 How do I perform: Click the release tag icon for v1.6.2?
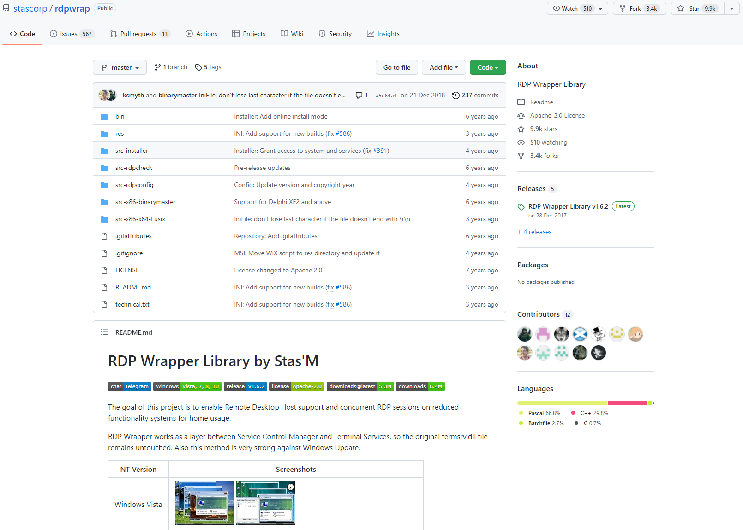(x=521, y=207)
